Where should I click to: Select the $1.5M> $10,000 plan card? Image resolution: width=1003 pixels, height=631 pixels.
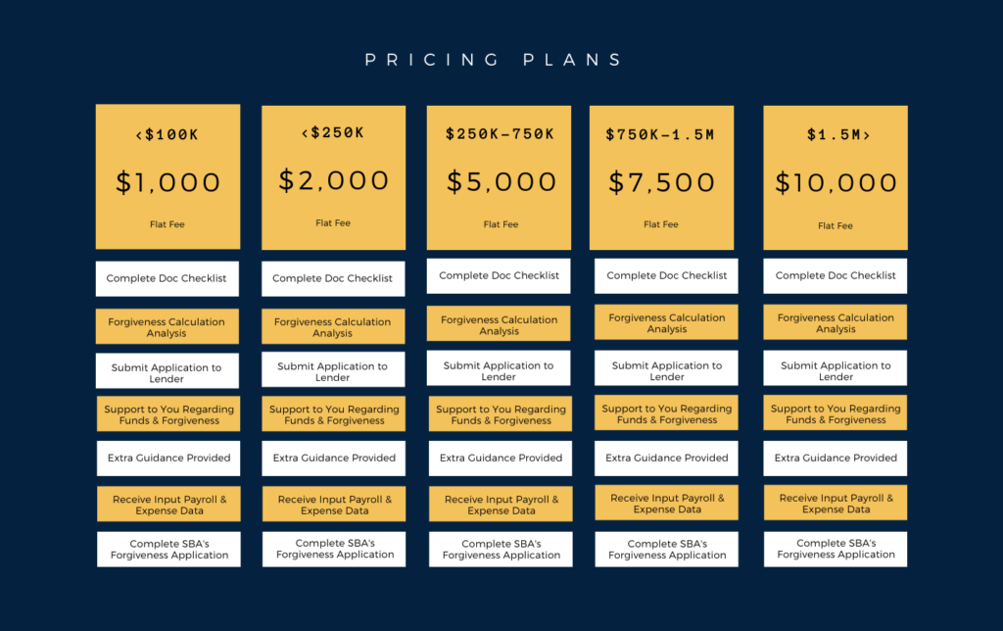point(836,178)
